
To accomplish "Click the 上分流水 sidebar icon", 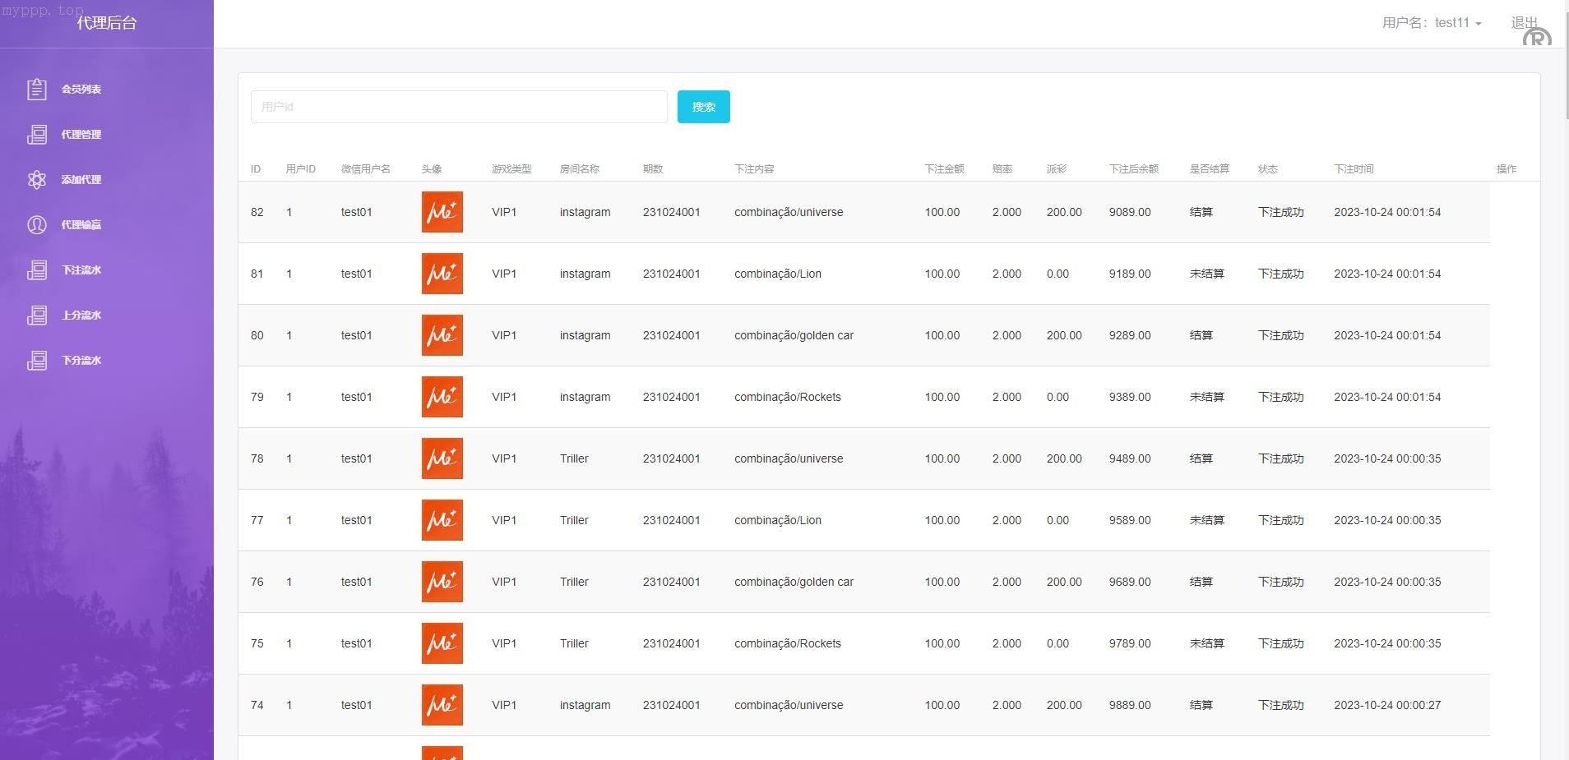I will pos(37,315).
